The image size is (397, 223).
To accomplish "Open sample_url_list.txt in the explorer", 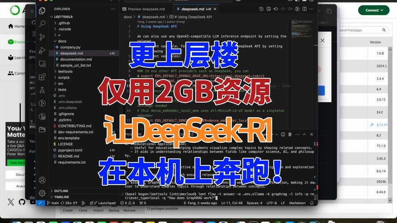I will (x=75, y=65).
